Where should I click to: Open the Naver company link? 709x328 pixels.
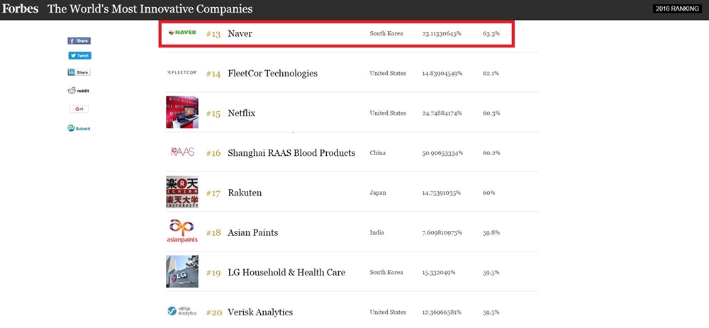(x=240, y=34)
